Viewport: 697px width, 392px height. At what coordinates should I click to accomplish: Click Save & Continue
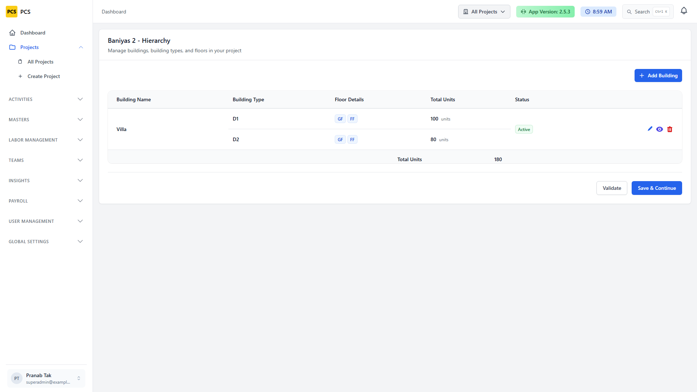(657, 188)
